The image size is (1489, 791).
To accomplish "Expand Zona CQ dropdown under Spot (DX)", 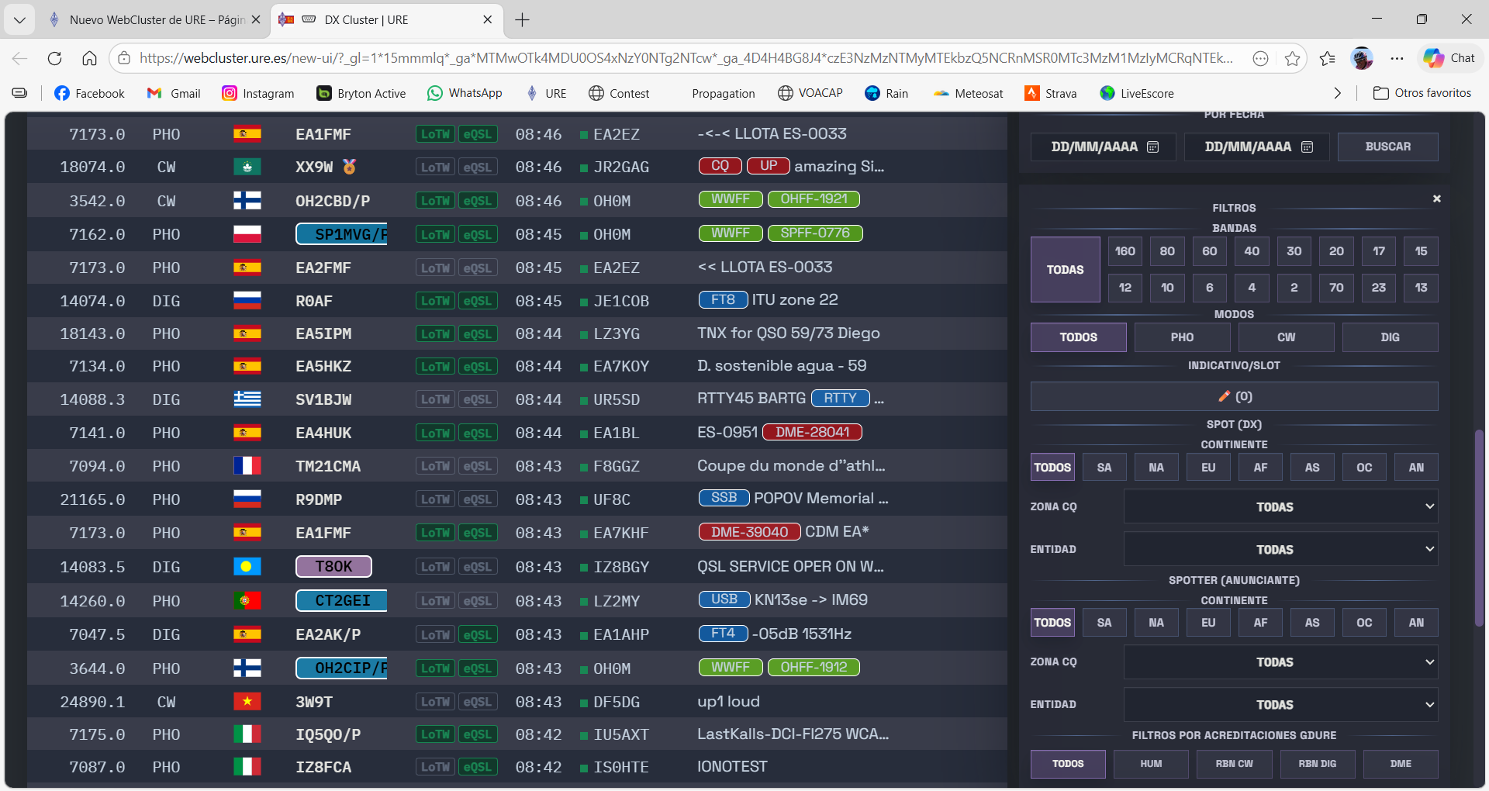I will [x=1280, y=507].
